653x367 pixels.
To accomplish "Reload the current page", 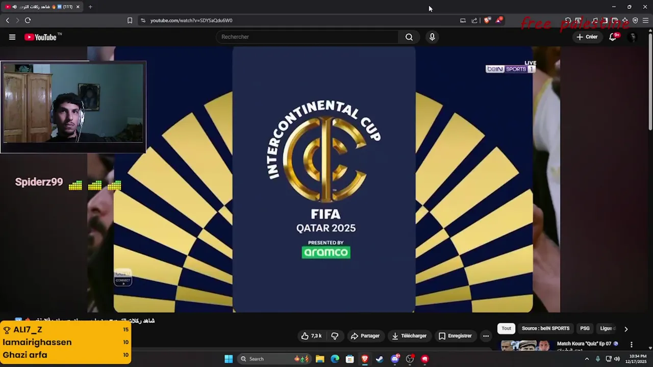I will (x=28, y=20).
